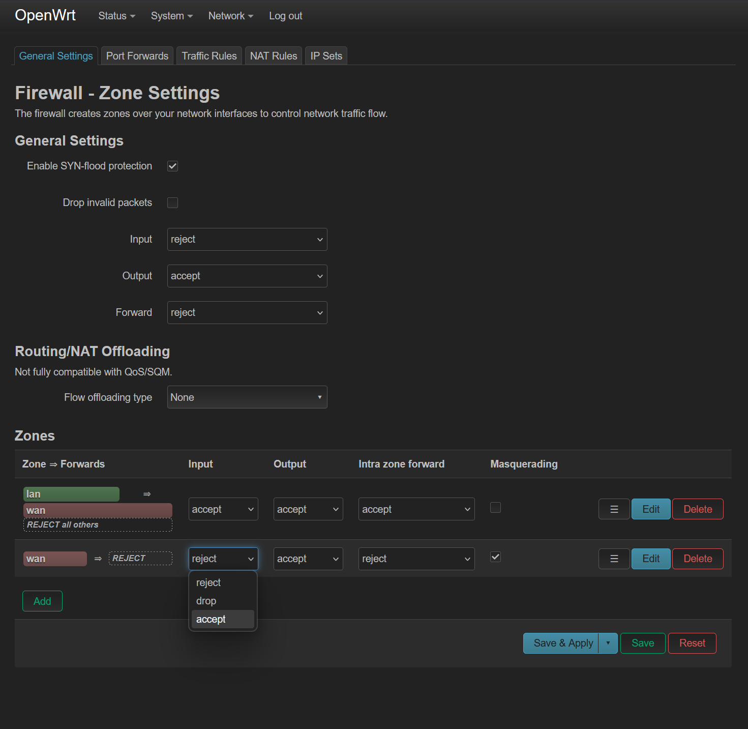Click the wan zone row drag handle icon
Viewport: 748px width, 729px height.
point(614,559)
